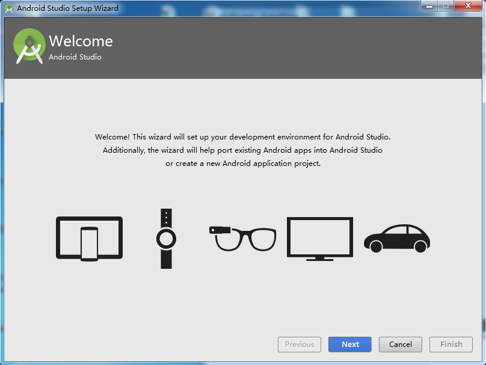Image resolution: width=486 pixels, height=365 pixels.
Task: Click the Android Studio logo in header
Action: point(29,46)
